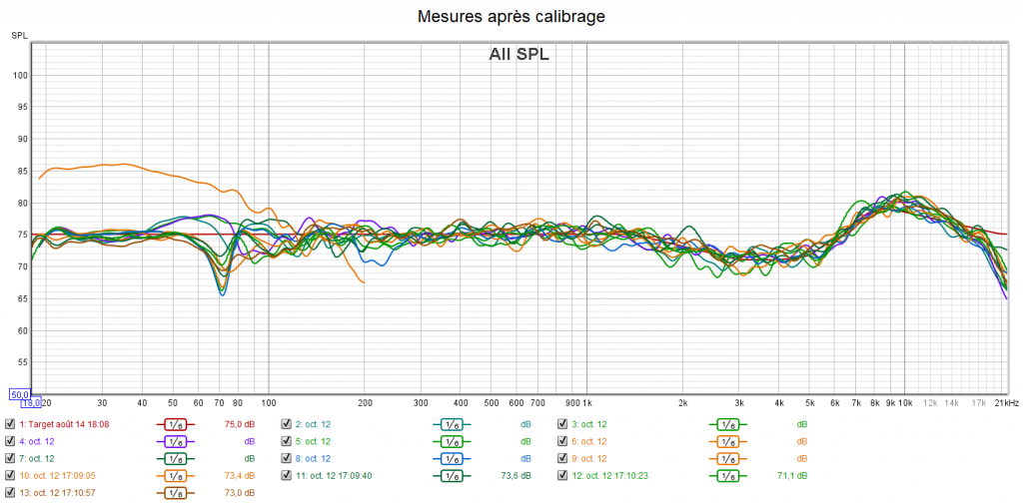This screenshot has width=1023, height=503.
Task: Click the 18,0 start frequency limit box
Action: point(31,403)
